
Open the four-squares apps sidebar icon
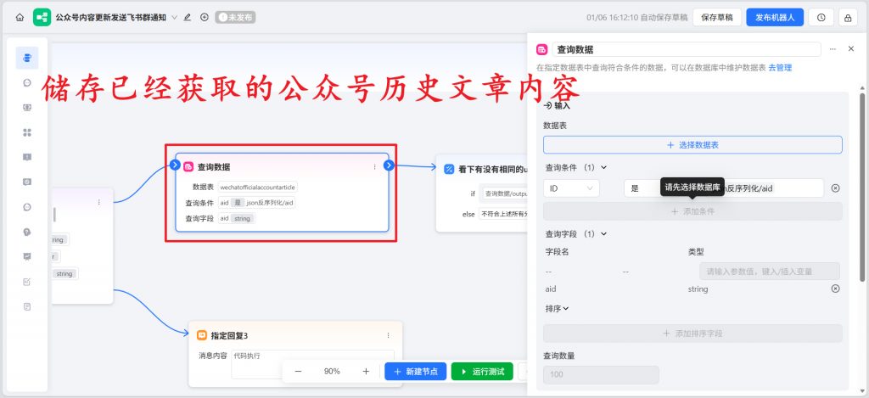point(27,132)
